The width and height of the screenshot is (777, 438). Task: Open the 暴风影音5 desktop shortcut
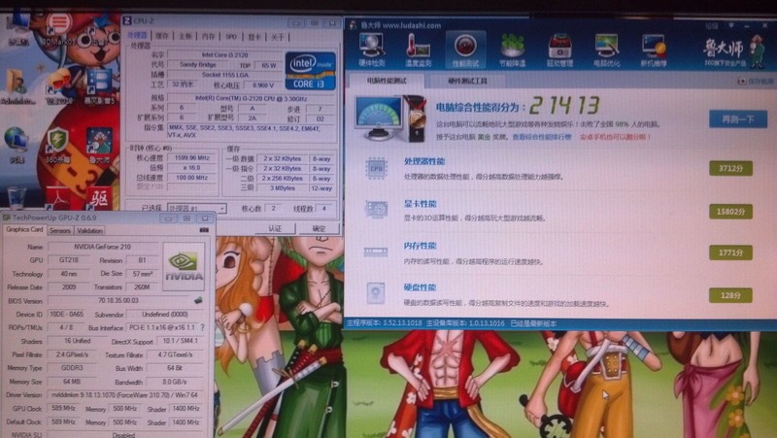[99, 86]
